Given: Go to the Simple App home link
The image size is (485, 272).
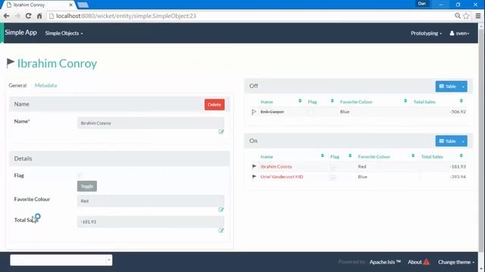Looking at the screenshot, I should coord(20,32).
